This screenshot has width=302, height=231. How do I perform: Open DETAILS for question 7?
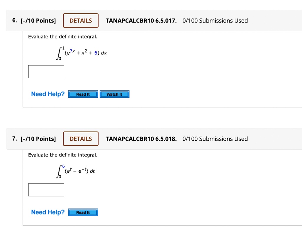click(x=81, y=139)
